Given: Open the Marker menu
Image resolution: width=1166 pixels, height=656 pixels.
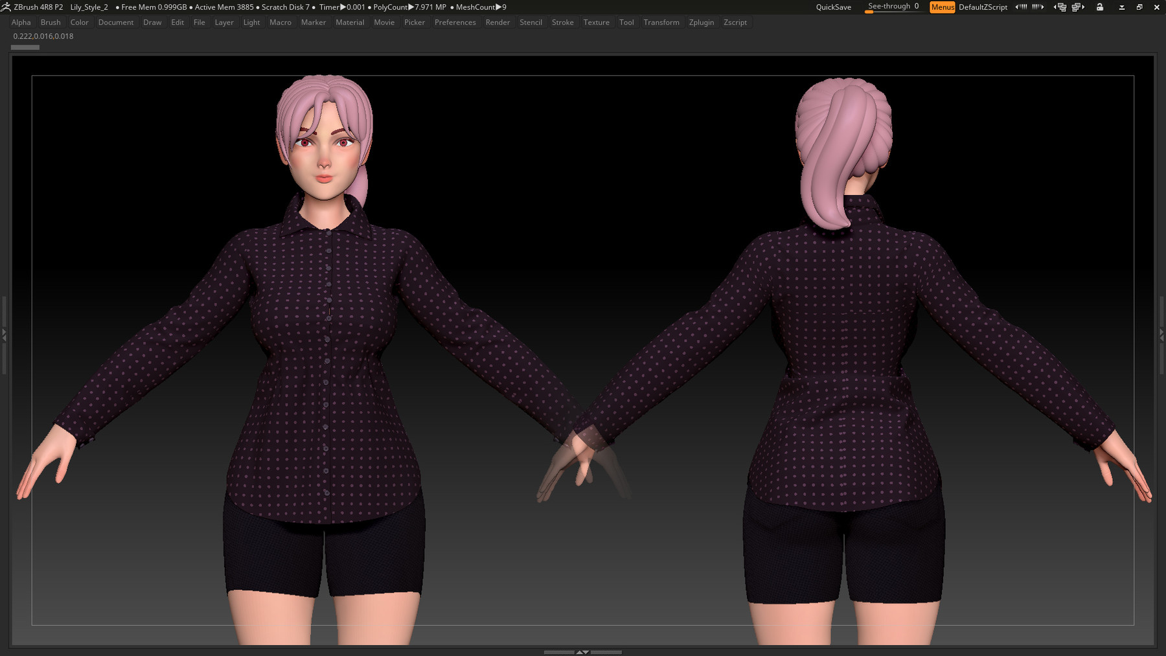Looking at the screenshot, I should 314,22.
